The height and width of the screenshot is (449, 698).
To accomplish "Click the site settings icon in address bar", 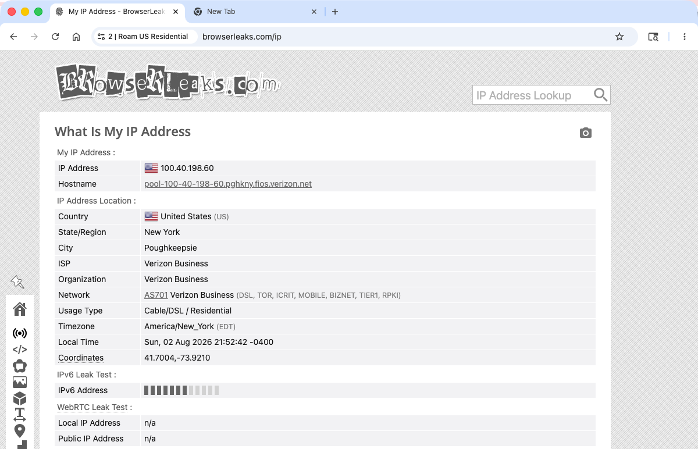I will [101, 37].
